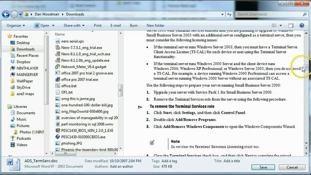The image size is (311, 175).
Task: Select orig_MapOworld-930x600.jpg icon
Action: pos(58,111)
